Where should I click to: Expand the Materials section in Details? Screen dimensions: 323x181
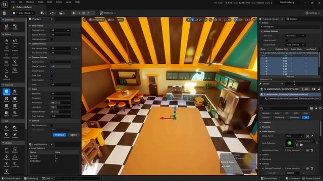(260, 127)
